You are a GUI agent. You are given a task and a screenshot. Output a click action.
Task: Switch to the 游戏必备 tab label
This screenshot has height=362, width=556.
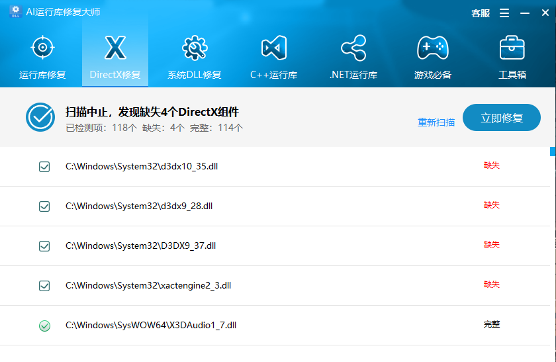tap(433, 75)
